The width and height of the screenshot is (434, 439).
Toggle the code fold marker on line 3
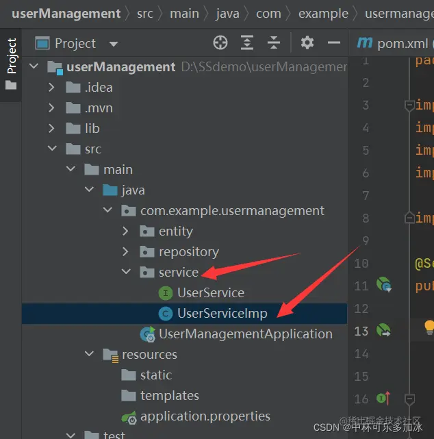click(x=409, y=105)
